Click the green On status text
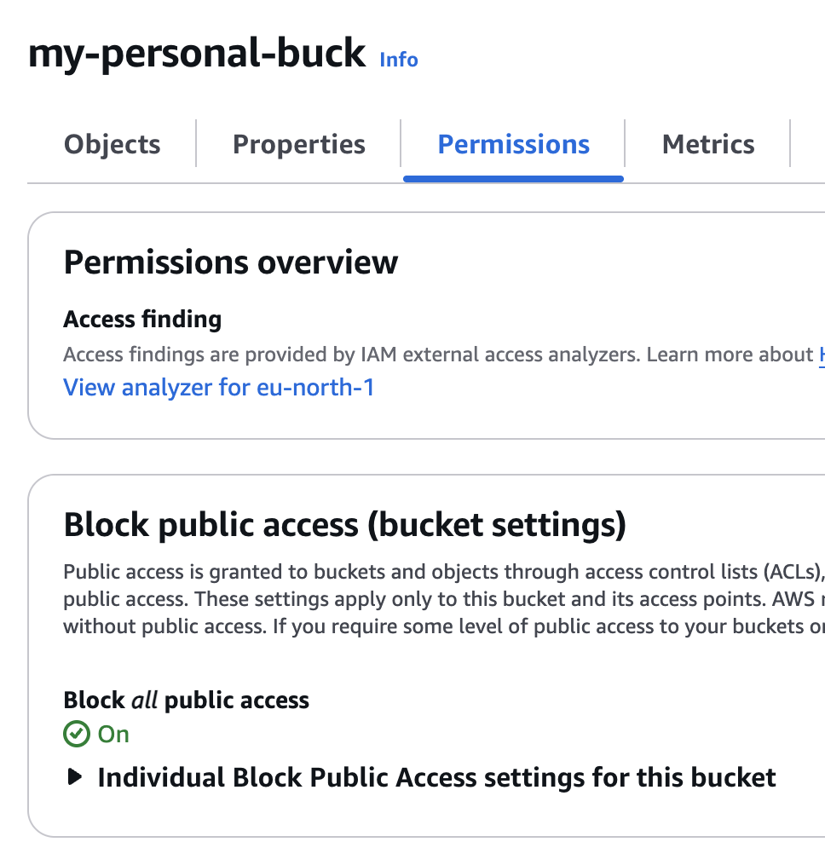This screenshot has height=842, width=825. click(113, 734)
